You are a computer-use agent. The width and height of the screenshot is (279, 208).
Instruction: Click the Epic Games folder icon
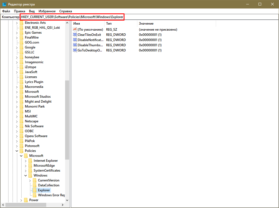[21, 33]
